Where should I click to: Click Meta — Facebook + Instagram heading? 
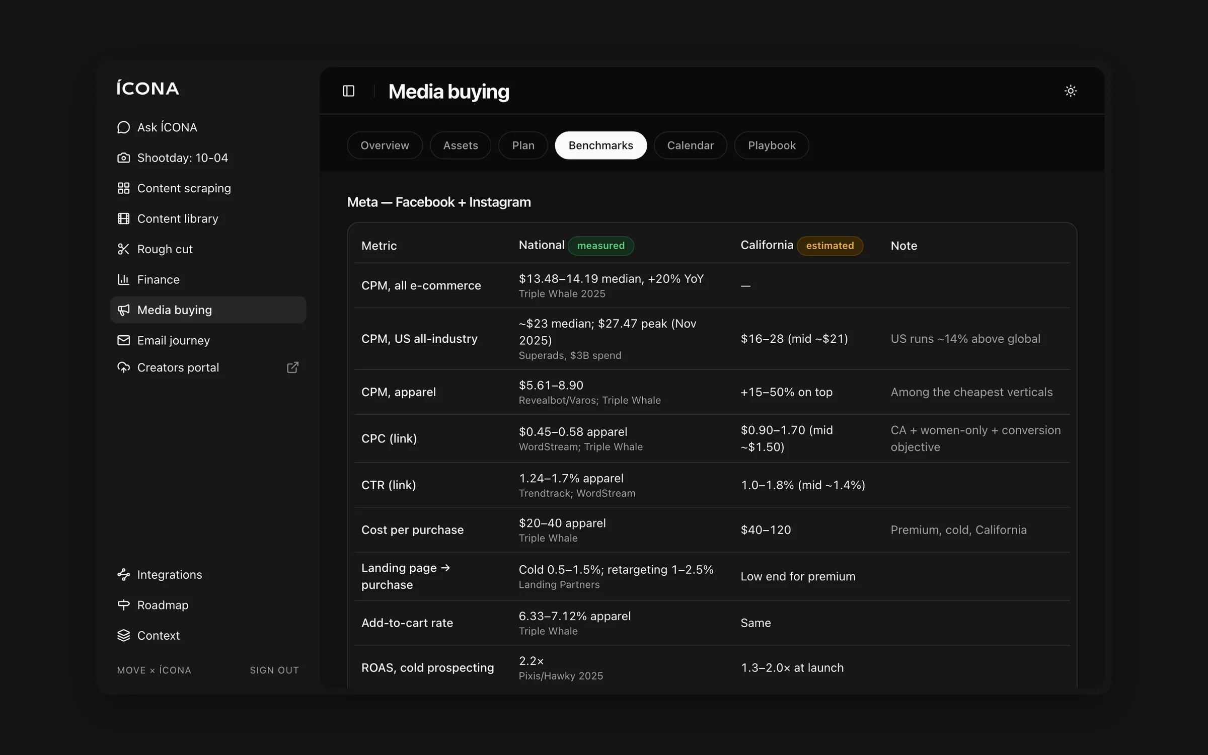439,202
